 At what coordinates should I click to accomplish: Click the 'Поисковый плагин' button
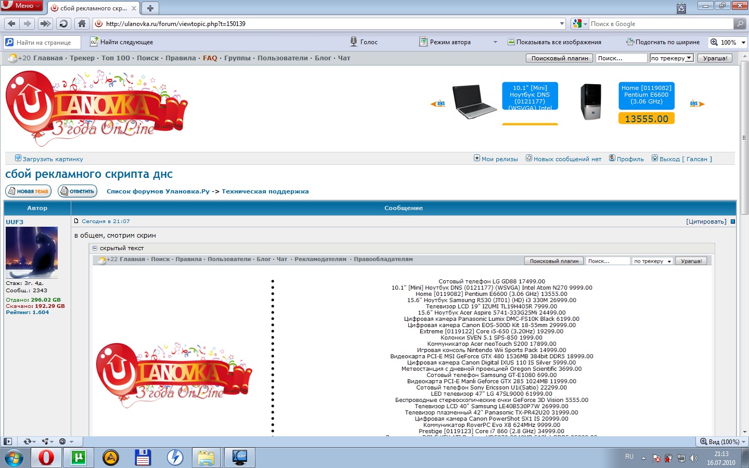pyautogui.click(x=560, y=58)
